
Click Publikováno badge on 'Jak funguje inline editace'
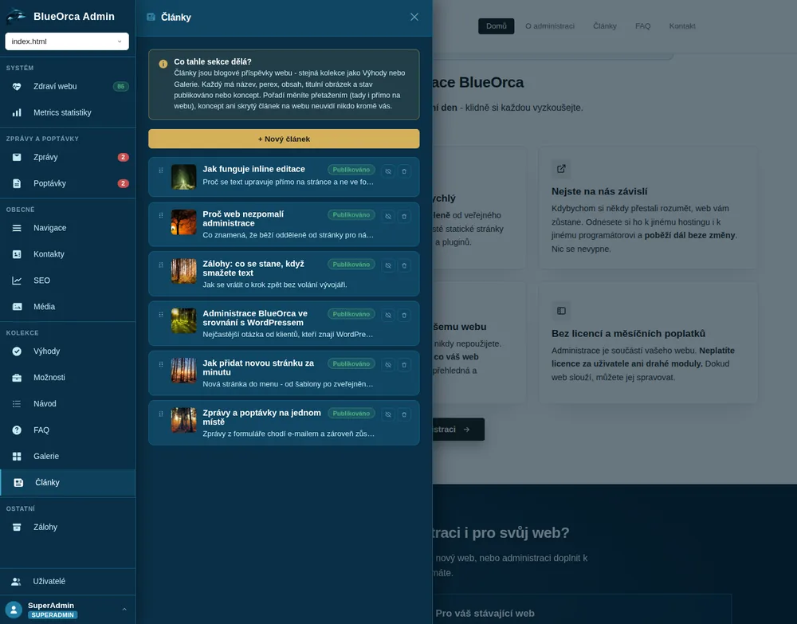tap(351, 170)
